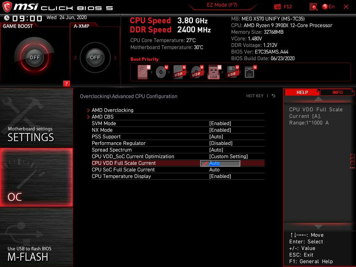
Task: Select the hard disk boot device icon
Action: (143, 72)
